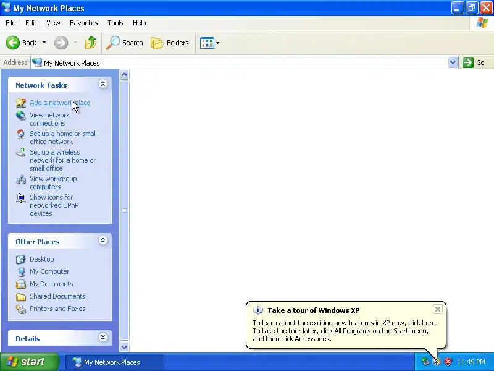Click the Up folder icon
The height and width of the screenshot is (371, 494).
[x=91, y=43]
